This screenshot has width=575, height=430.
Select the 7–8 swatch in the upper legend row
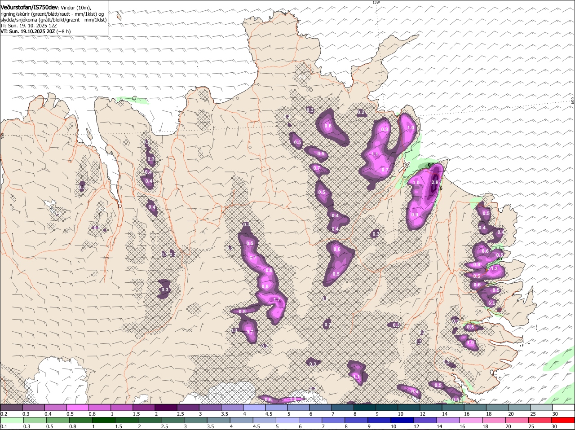tap(342, 408)
